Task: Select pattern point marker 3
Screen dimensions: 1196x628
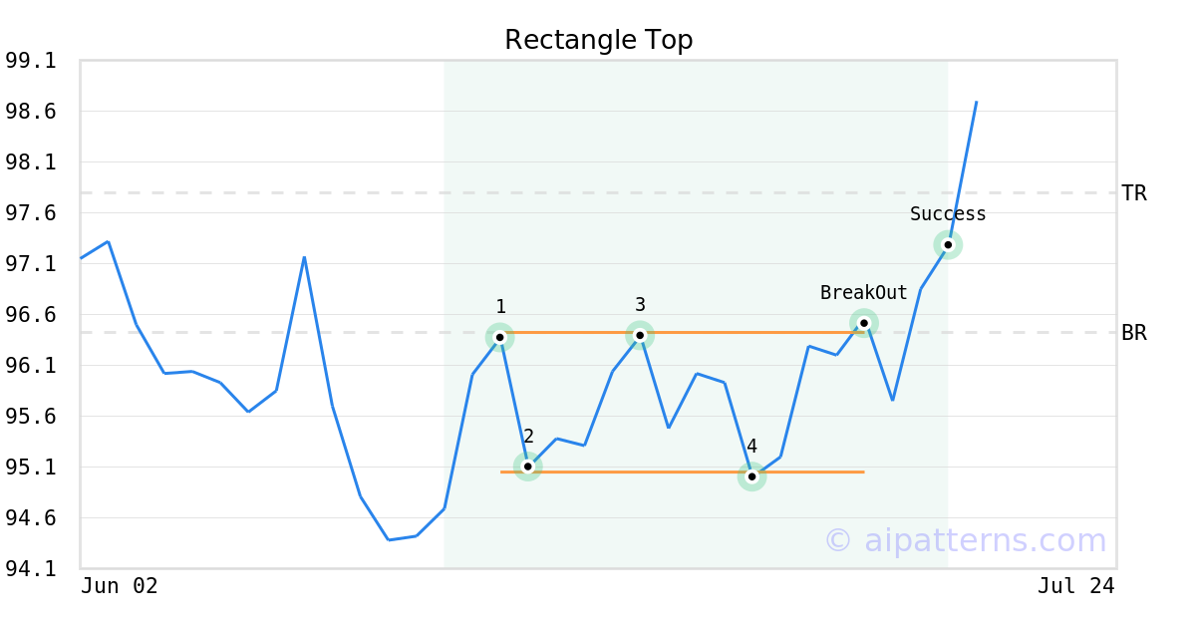Action: (640, 335)
